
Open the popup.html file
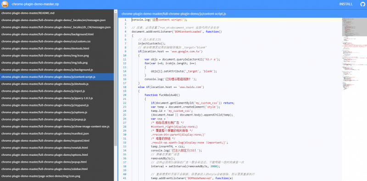[57, 162]
